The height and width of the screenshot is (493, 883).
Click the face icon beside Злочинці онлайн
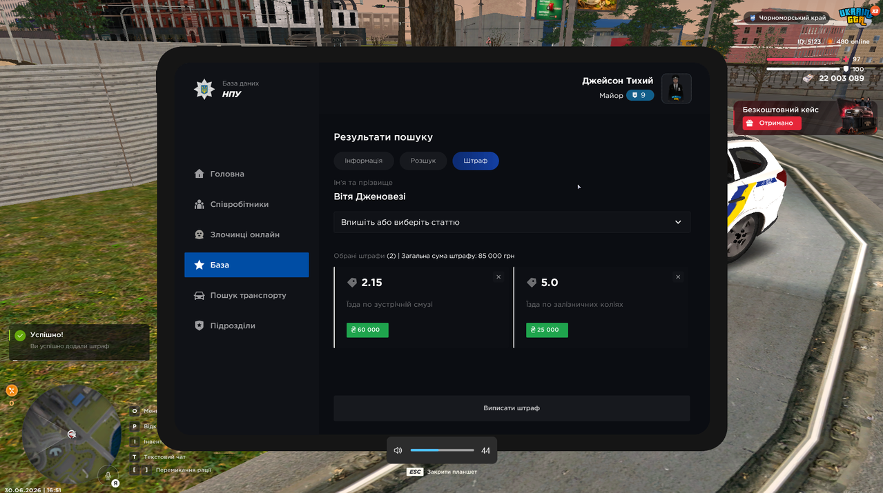[x=199, y=234]
